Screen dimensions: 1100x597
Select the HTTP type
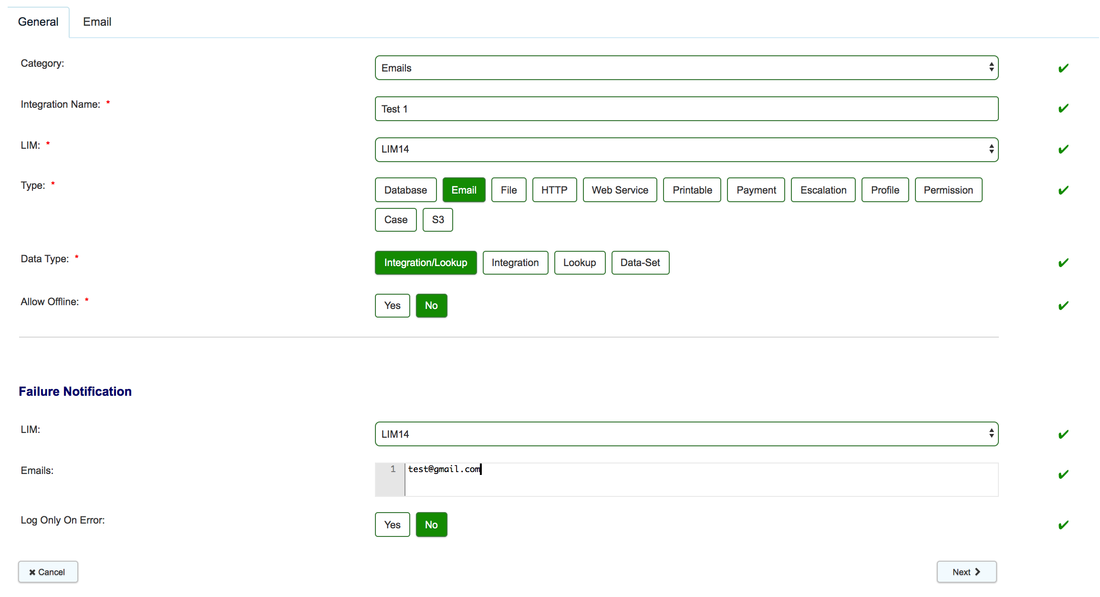[554, 190]
